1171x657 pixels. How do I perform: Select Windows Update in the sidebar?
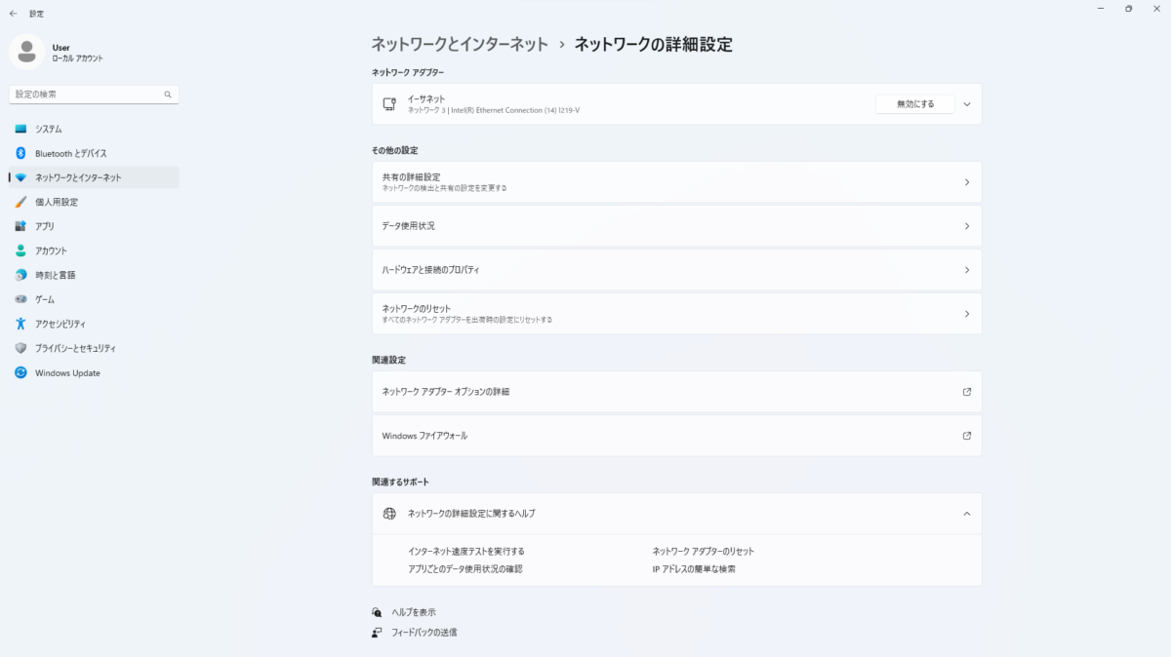pyautogui.click(x=94, y=372)
